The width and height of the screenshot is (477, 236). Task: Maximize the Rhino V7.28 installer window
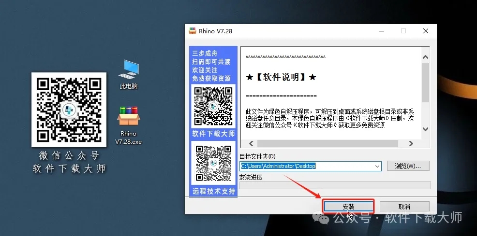click(403, 31)
